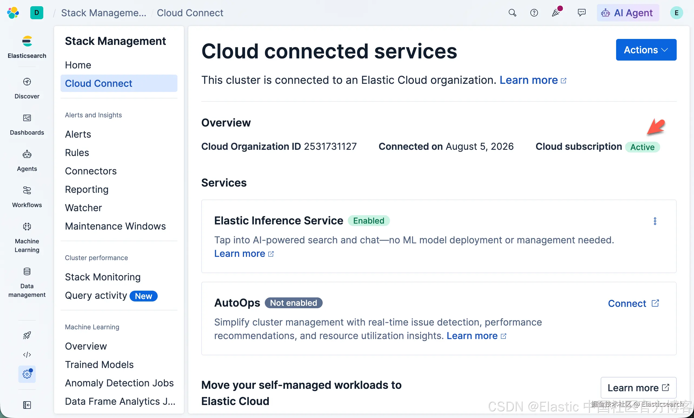Screen dimensions: 694x418
Task: Click the Services section heading
Action: (x=224, y=183)
